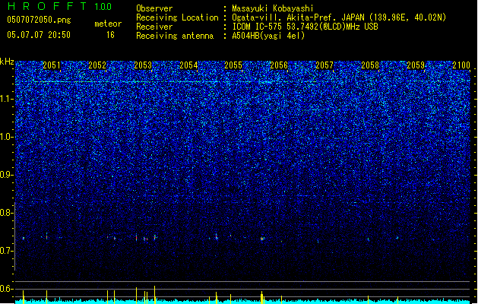The image size is (478, 304).
Task: Click the 2057 time marker
Action: pyautogui.click(x=324, y=65)
